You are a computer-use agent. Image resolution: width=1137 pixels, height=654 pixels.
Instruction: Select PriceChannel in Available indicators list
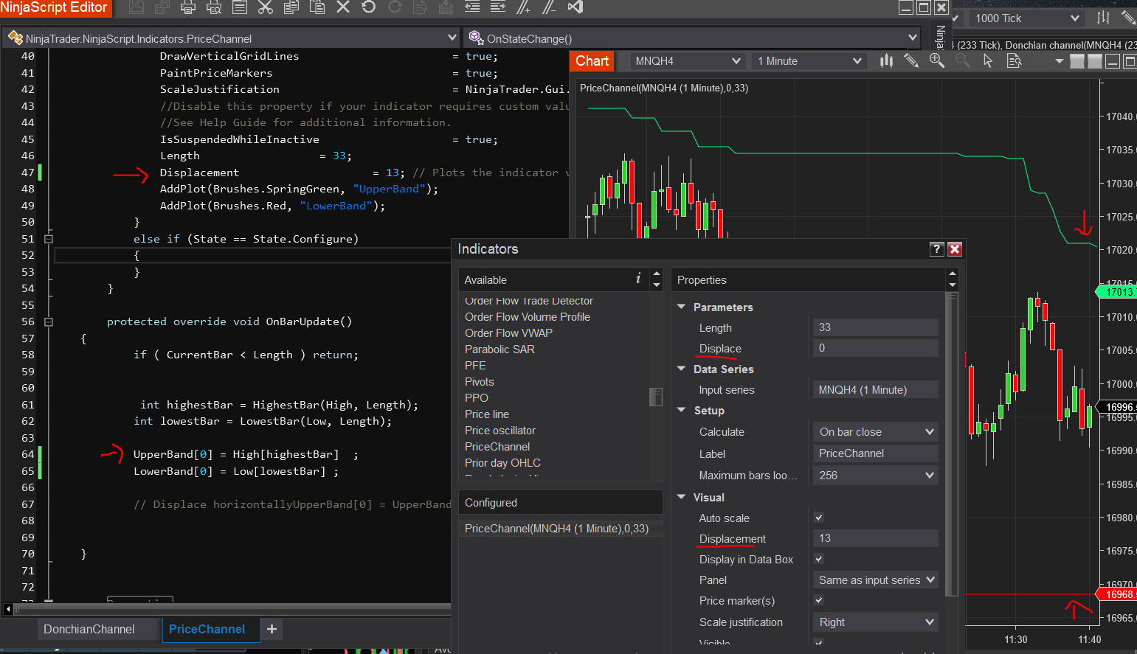click(x=497, y=447)
